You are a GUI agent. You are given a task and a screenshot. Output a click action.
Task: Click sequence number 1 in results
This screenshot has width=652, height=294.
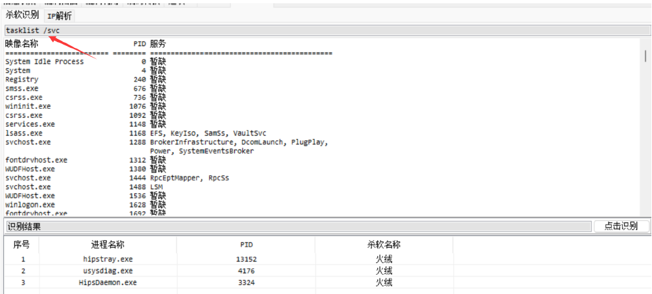click(23, 259)
